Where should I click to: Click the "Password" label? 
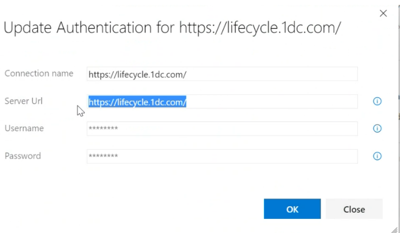(x=23, y=155)
